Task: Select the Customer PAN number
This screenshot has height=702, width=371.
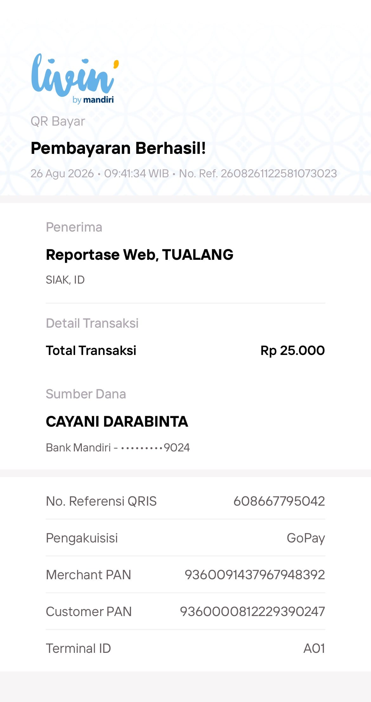Action: coord(252,612)
